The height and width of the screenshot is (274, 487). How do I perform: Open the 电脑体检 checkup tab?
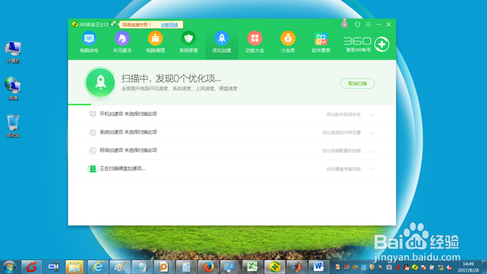pyautogui.click(x=89, y=42)
